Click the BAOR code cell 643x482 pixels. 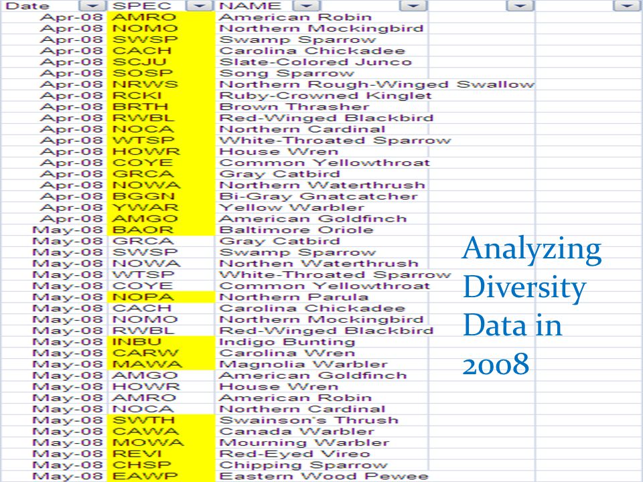[161, 230]
